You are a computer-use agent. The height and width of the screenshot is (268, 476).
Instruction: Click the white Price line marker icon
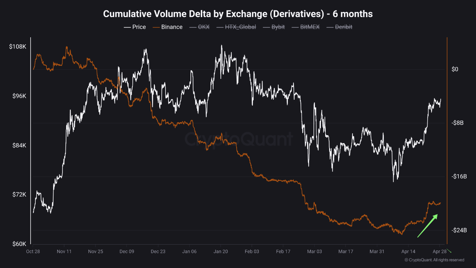[x=127, y=27]
